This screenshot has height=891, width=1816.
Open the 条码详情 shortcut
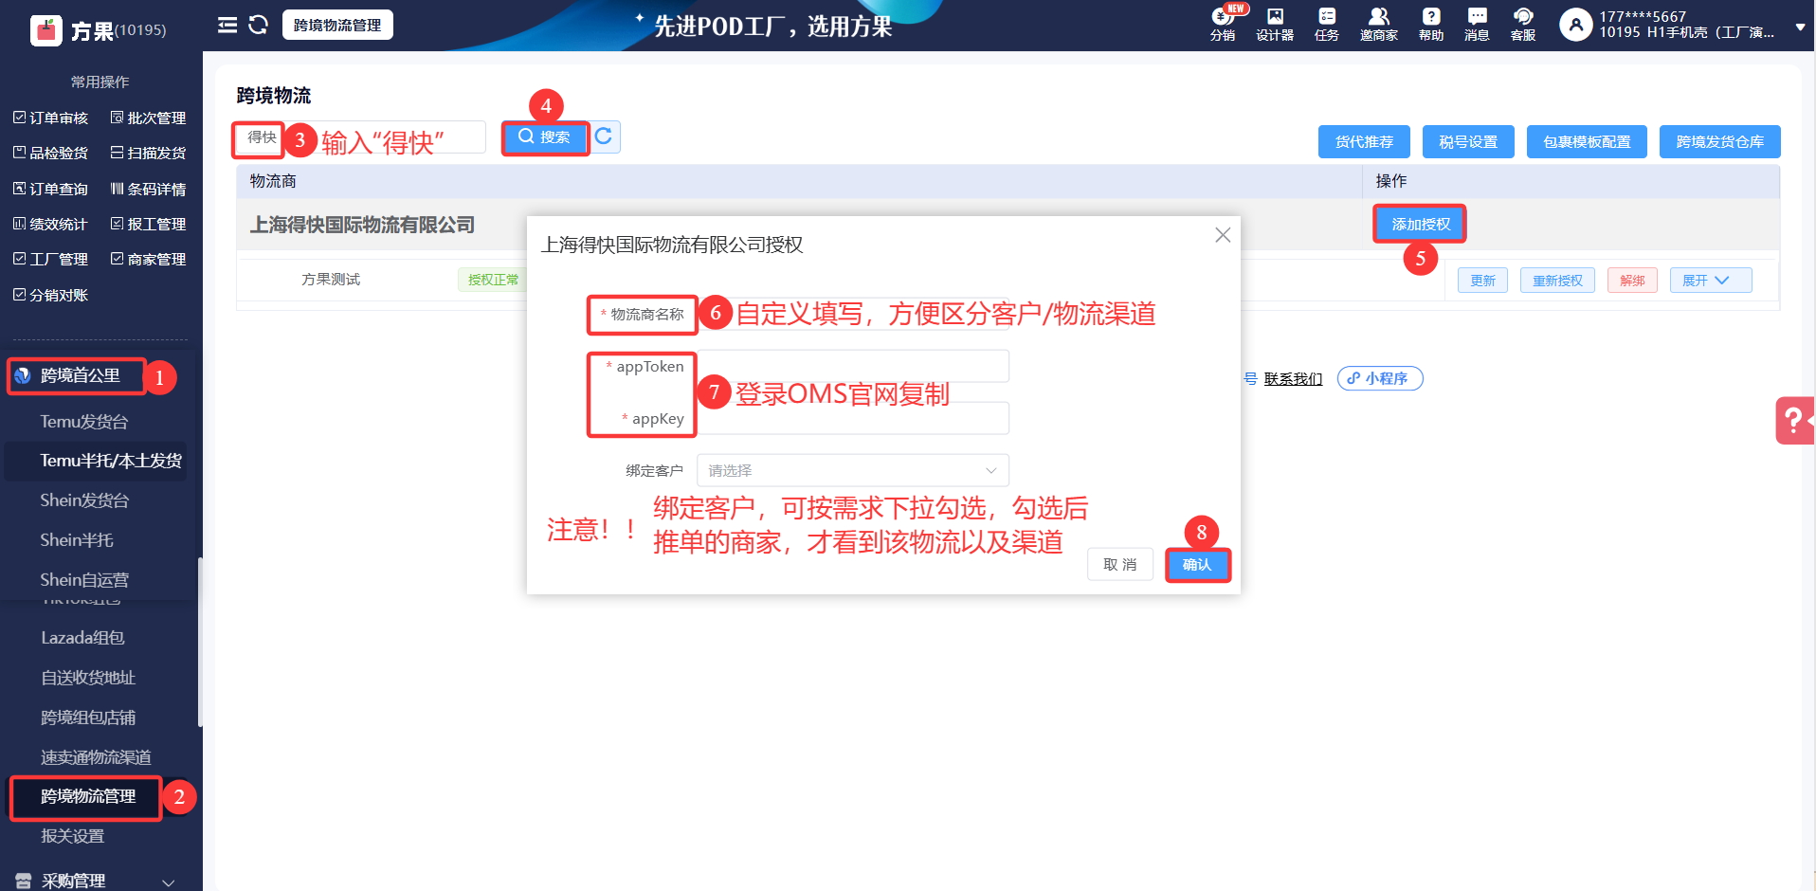[149, 189]
